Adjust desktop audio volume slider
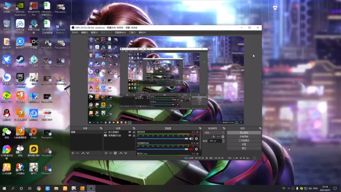The image size is (341, 192). tap(162, 139)
